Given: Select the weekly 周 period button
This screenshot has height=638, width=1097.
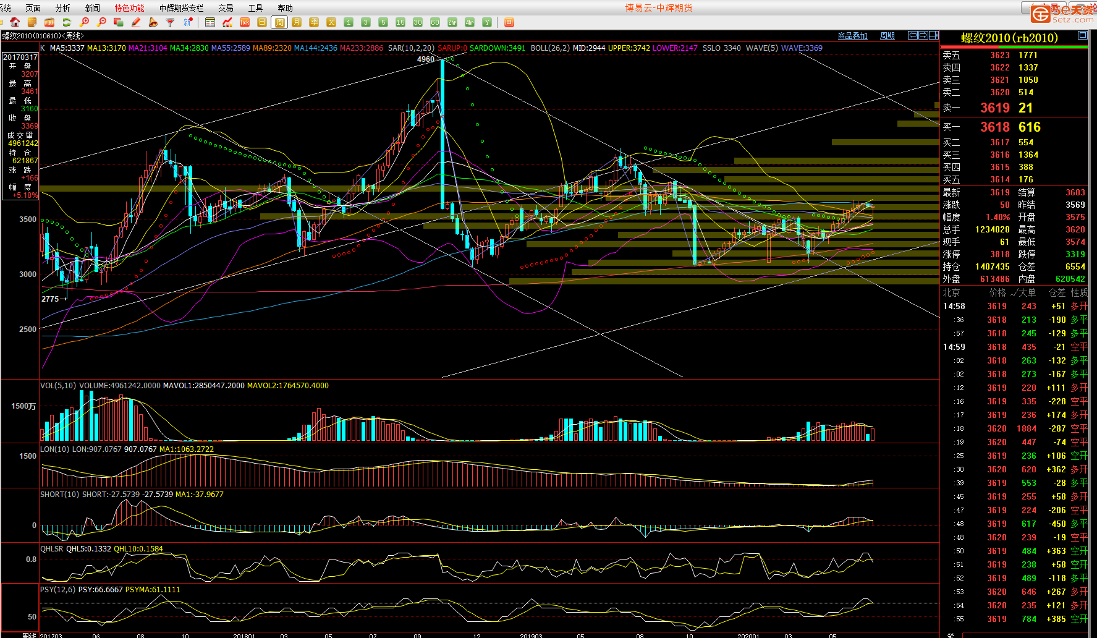Looking at the screenshot, I should pos(279,22).
